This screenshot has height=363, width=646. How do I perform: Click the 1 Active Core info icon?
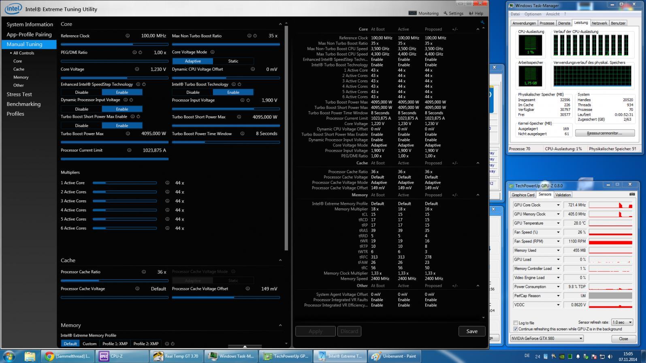[167, 183]
